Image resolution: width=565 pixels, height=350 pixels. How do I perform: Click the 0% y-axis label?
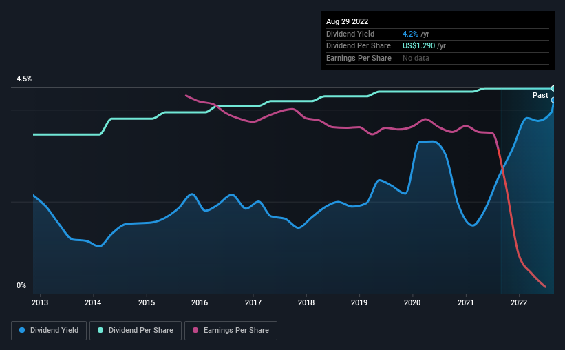click(21, 285)
